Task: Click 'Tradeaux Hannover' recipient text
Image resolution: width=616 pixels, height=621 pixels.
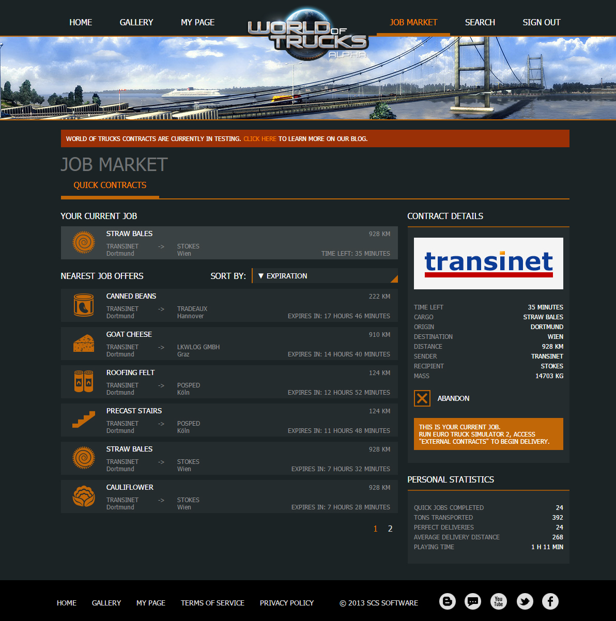Action: click(192, 313)
